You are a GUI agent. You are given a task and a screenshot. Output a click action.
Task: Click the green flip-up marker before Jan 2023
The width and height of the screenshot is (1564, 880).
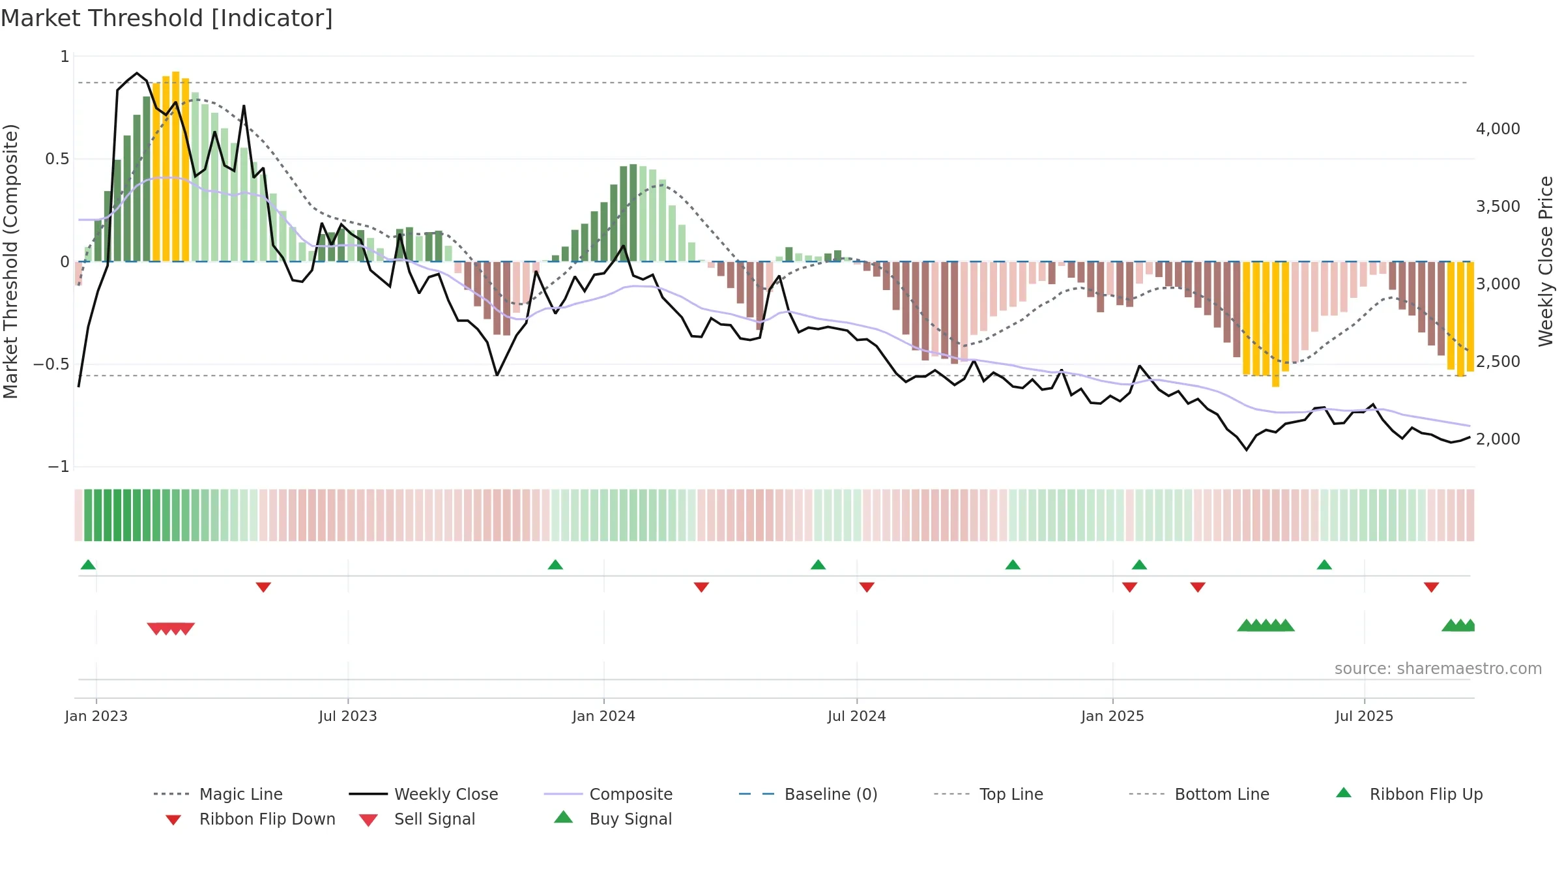pos(88,565)
